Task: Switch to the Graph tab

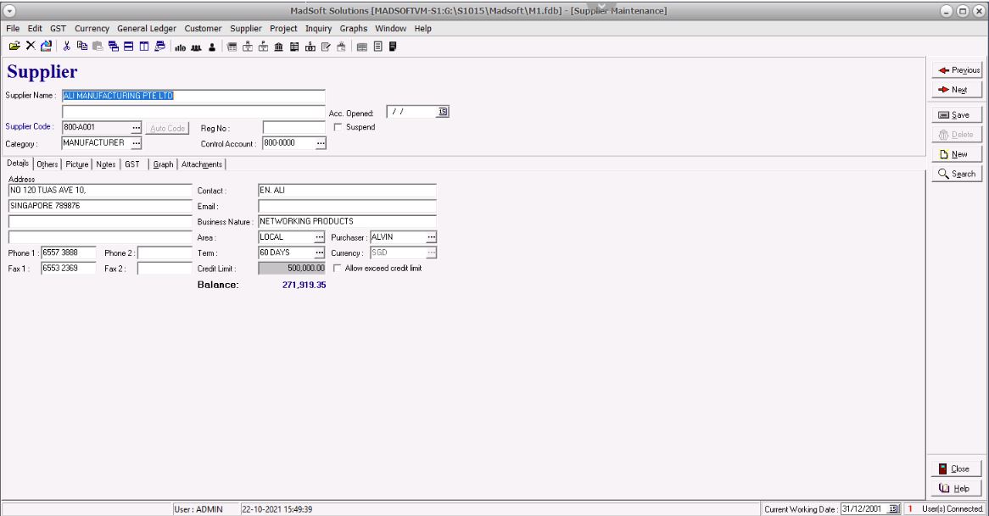Action: [163, 164]
